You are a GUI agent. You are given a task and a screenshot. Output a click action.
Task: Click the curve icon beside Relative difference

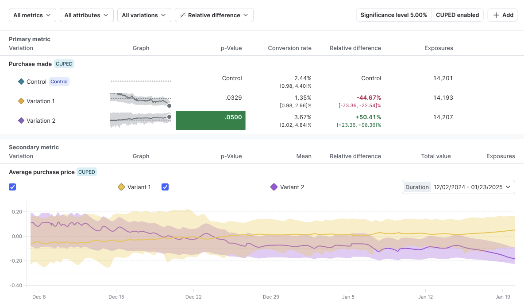[182, 15]
